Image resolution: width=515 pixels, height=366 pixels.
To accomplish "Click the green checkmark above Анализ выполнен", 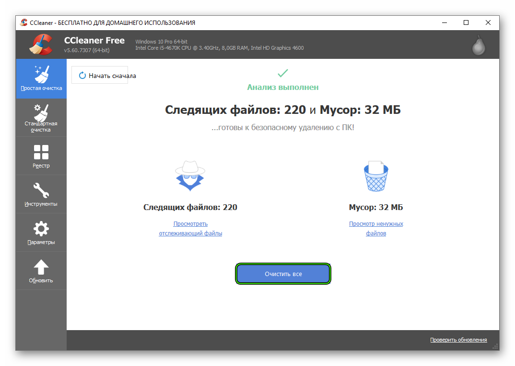I will 283,73.
